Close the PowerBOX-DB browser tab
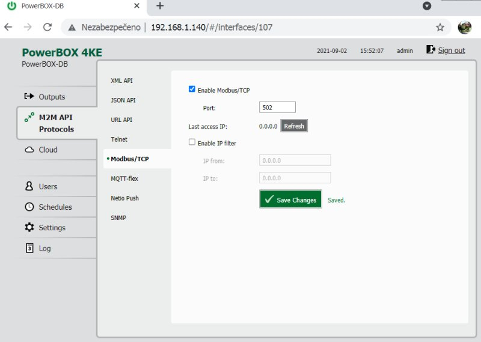Viewport: 481px width, 342px height. 137,6
